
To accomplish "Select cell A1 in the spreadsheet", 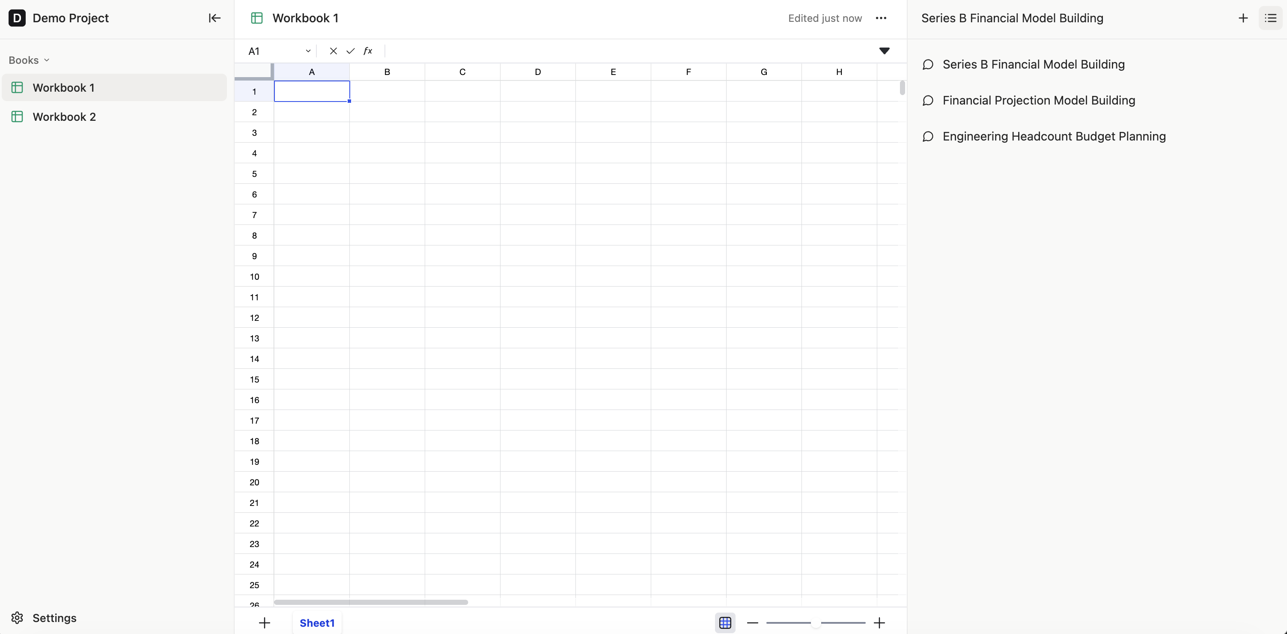I will tap(312, 92).
